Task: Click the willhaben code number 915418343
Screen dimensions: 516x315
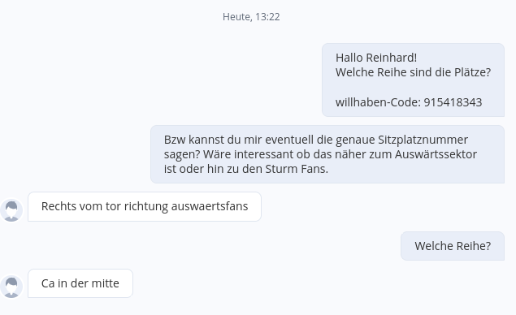Action: click(453, 102)
